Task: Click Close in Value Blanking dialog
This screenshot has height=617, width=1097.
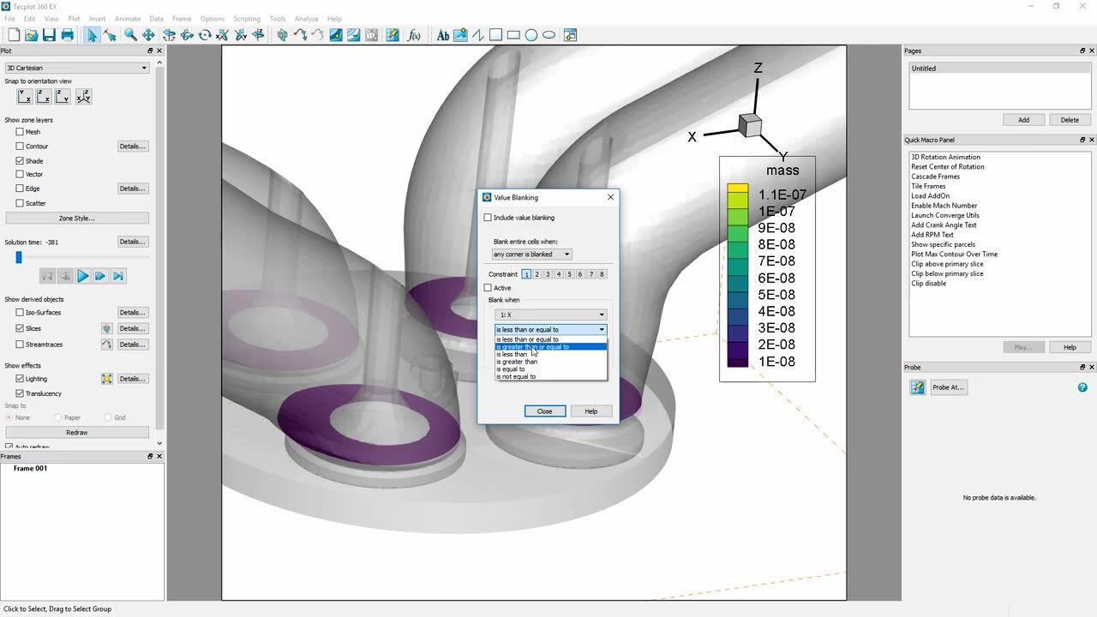Action: (x=545, y=411)
